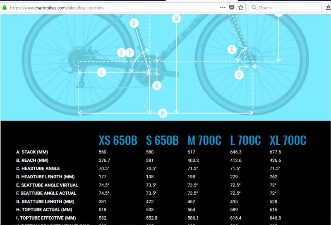The image size is (331, 225).
Task: Click seattube length value 528
Action: coord(273,201)
